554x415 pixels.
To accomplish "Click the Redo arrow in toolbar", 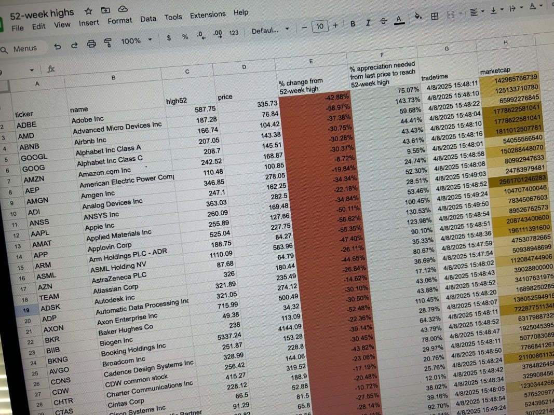I will click(74, 45).
